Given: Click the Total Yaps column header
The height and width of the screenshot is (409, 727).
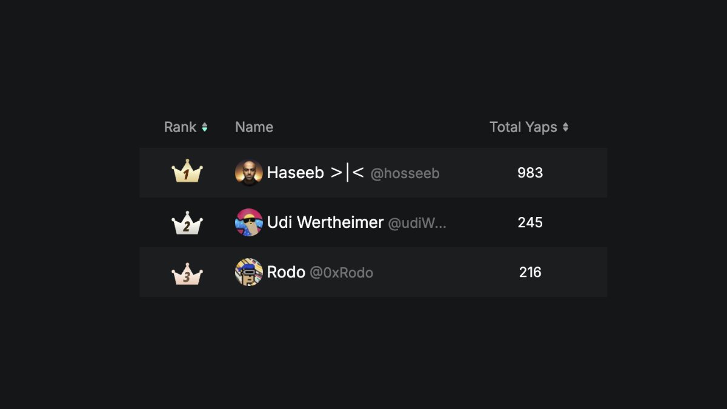Looking at the screenshot, I should tap(523, 127).
